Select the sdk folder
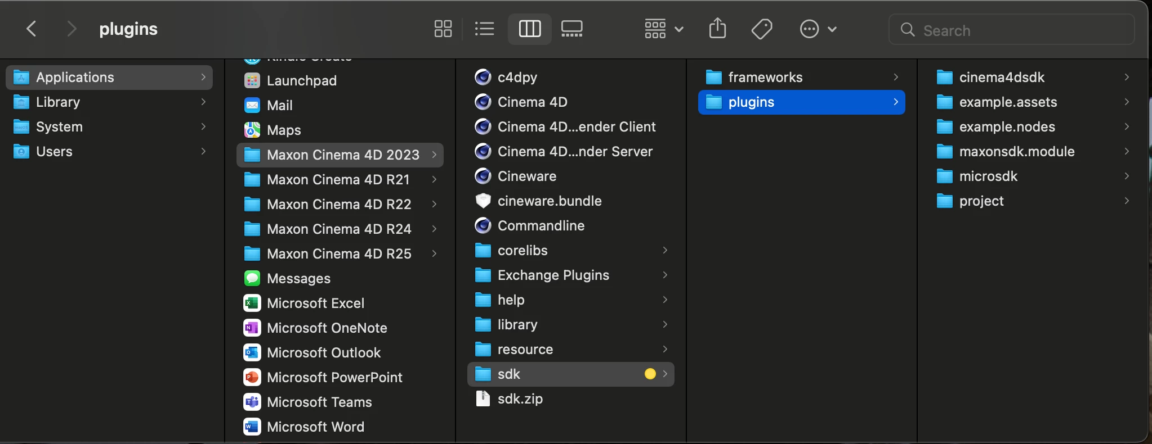This screenshot has height=444, width=1152. tap(571, 374)
